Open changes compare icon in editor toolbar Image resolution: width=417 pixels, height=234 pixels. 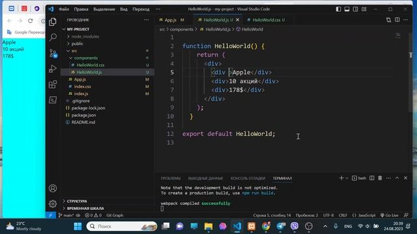click(388, 19)
